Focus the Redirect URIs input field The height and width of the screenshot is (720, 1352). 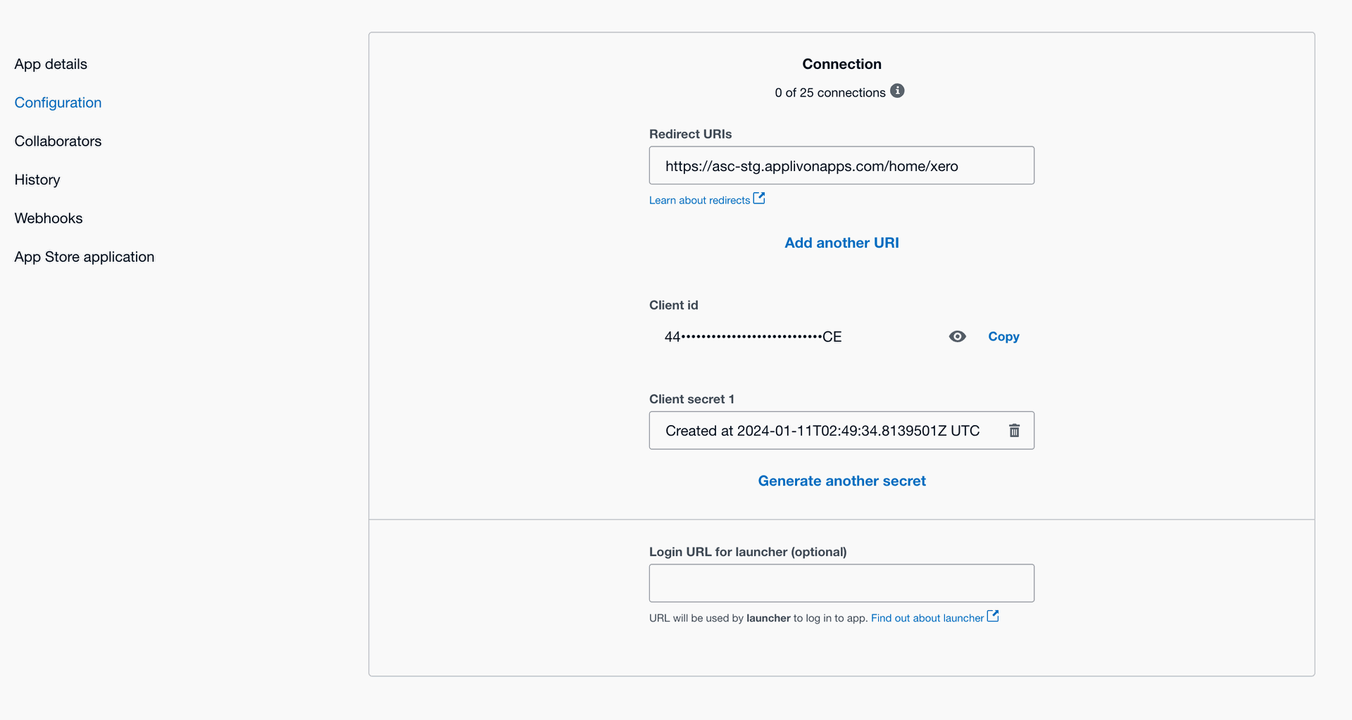point(841,166)
